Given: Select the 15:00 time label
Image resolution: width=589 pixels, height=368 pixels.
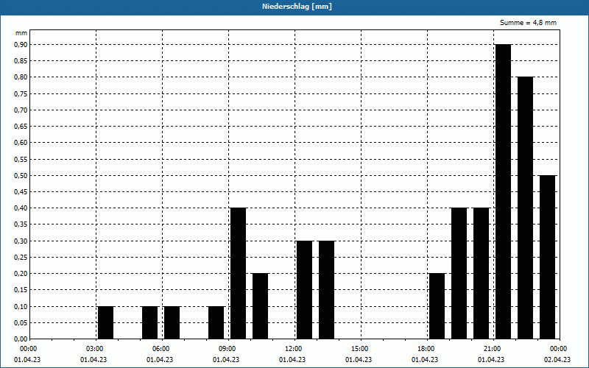Looking at the screenshot, I should (x=361, y=349).
